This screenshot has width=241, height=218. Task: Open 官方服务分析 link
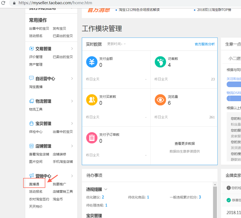point(204,44)
